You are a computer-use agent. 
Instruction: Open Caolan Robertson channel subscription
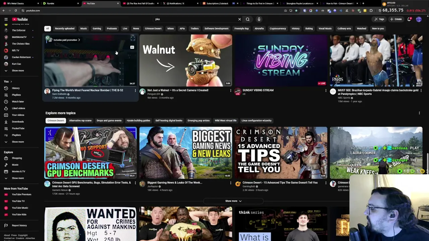tap(21, 57)
